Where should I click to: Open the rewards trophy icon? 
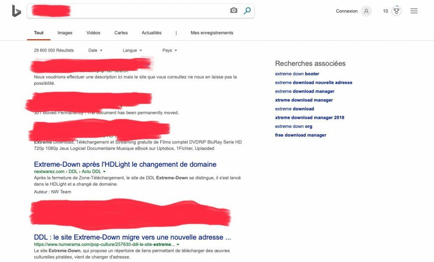396,11
